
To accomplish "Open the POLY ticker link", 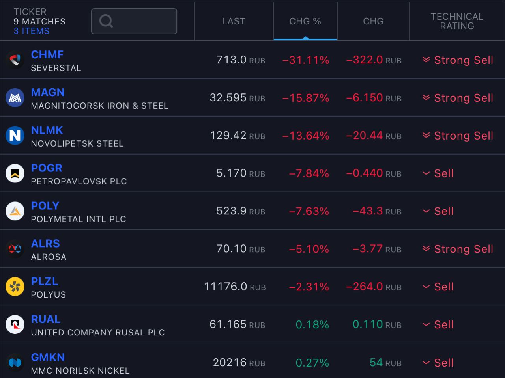I will click(x=45, y=206).
